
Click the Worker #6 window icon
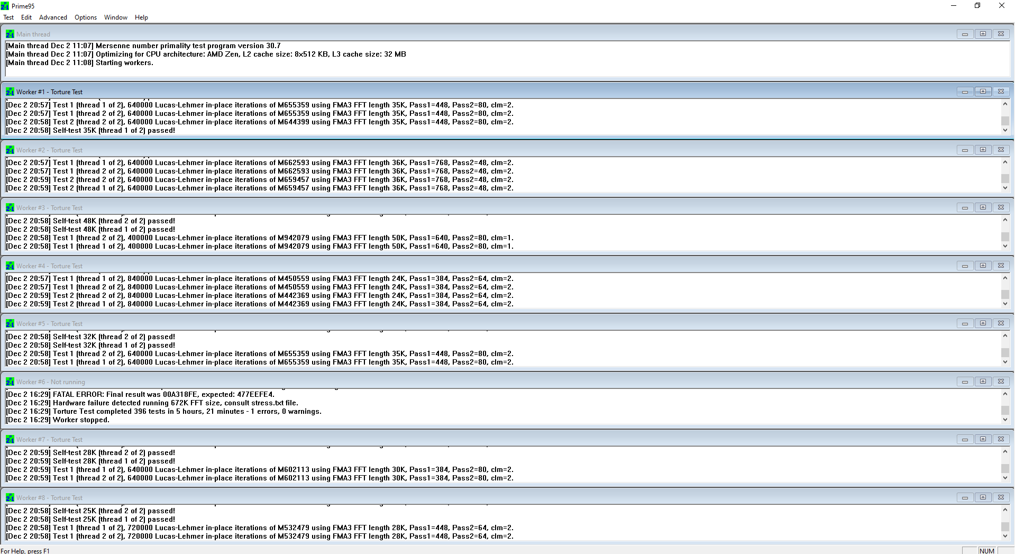[x=10, y=382]
